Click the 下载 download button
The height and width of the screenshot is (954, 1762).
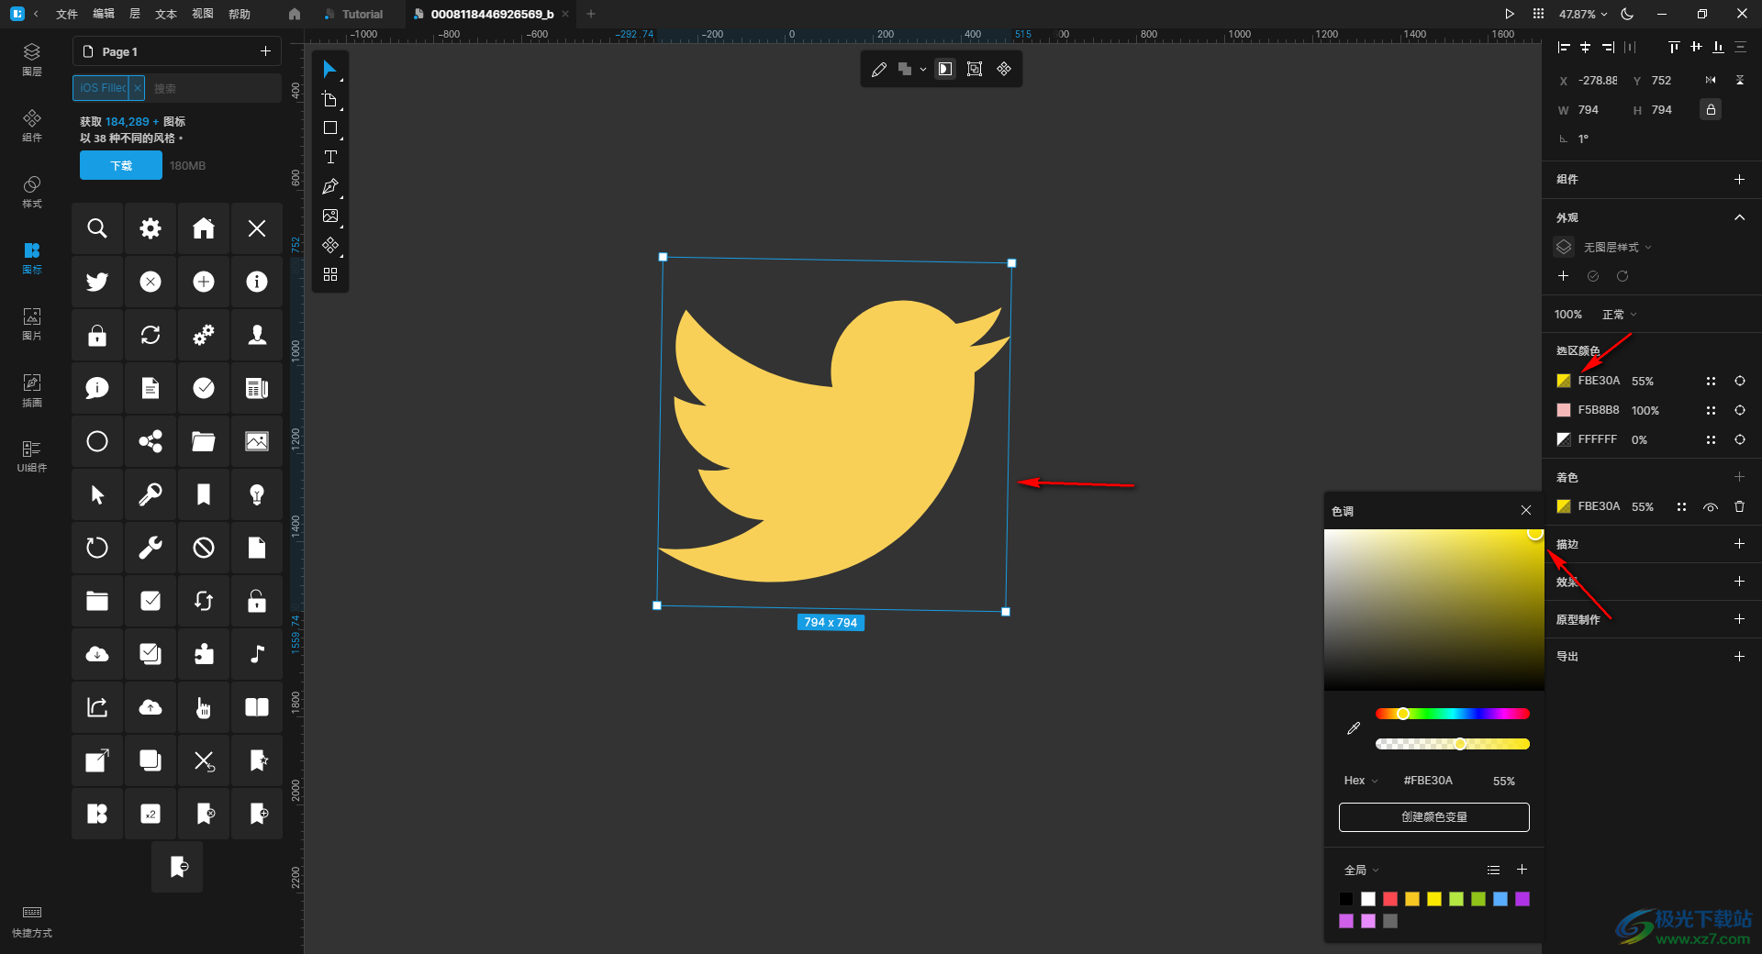click(121, 165)
